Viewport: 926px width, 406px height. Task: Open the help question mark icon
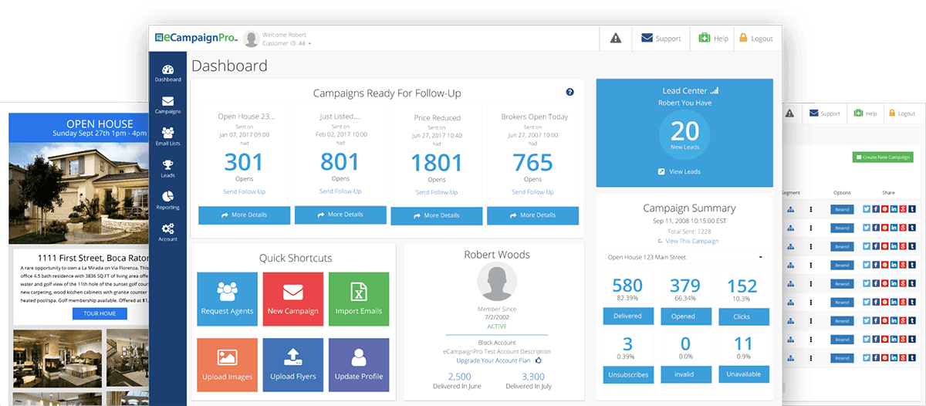click(569, 92)
